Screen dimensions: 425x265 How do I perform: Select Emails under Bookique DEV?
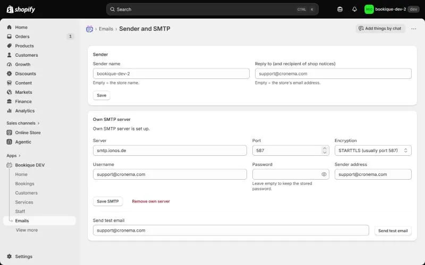[x=39, y=220]
